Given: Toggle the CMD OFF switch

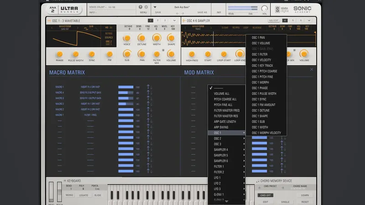Looking at the screenshot, I should tap(266, 195).
